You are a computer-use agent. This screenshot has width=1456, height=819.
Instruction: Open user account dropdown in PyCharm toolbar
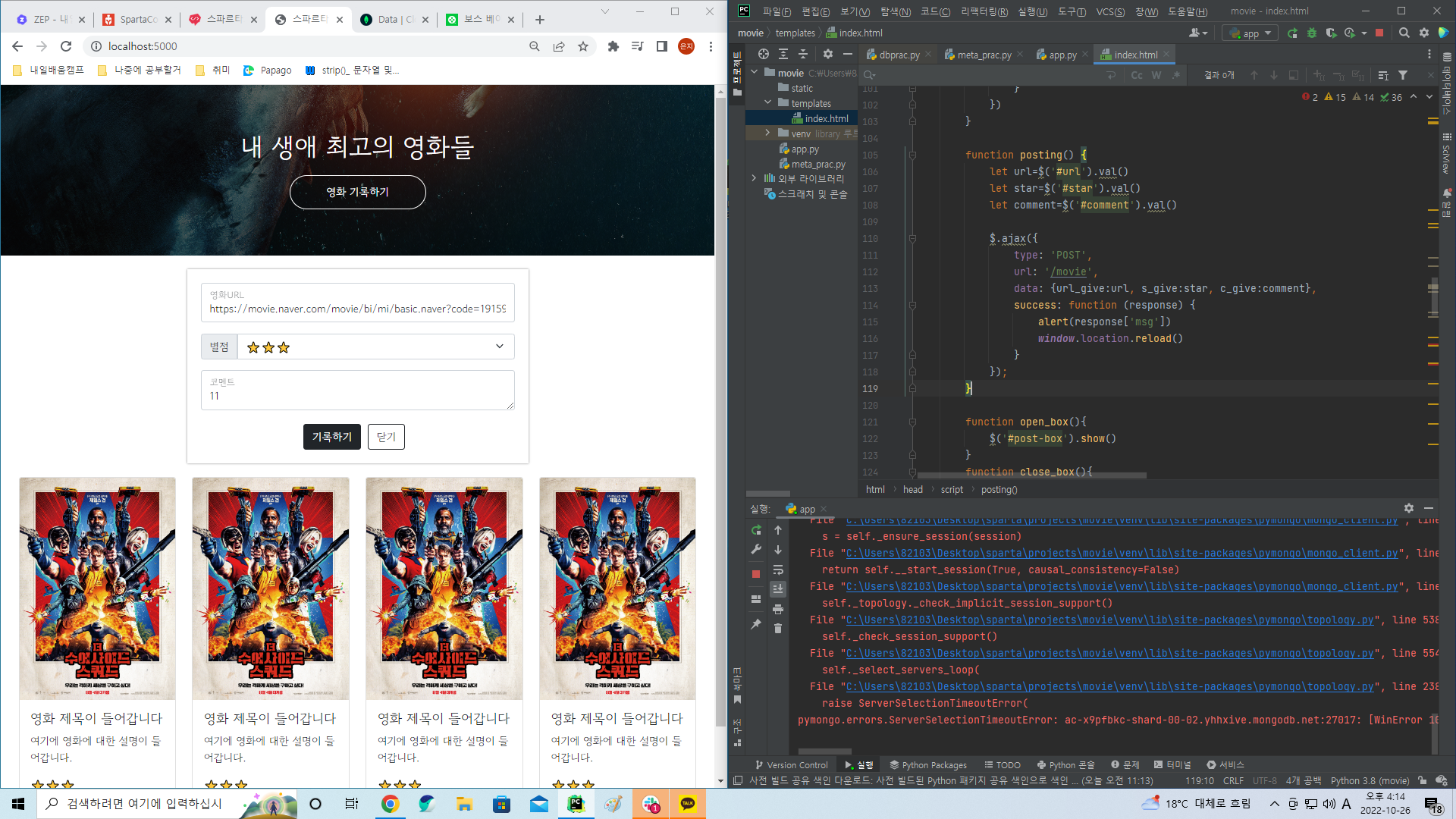coord(1198,33)
